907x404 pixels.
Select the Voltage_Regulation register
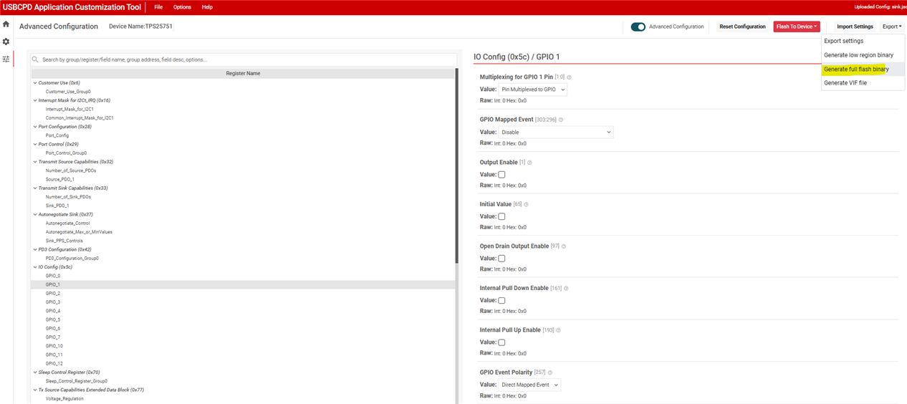click(64, 398)
